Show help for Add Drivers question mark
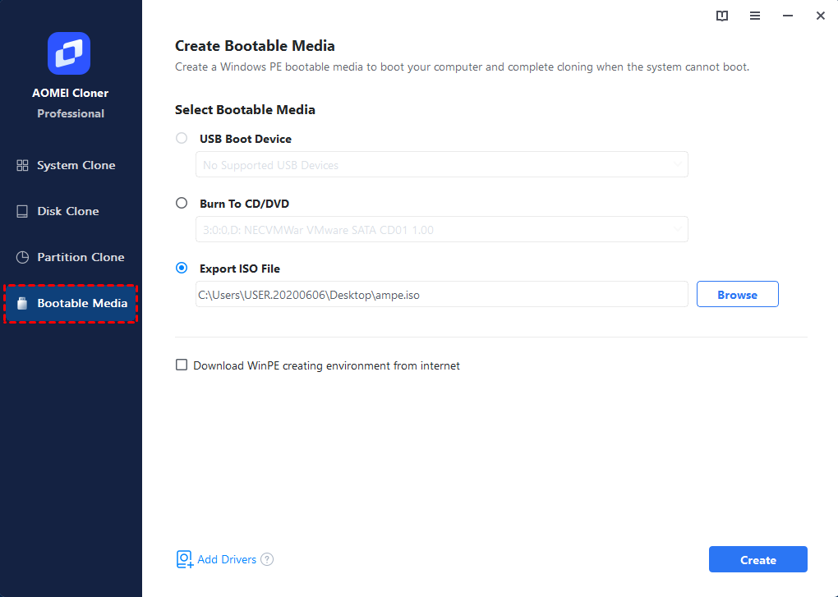The width and height of the screenshot is (838, 597). tap(267, 559)
